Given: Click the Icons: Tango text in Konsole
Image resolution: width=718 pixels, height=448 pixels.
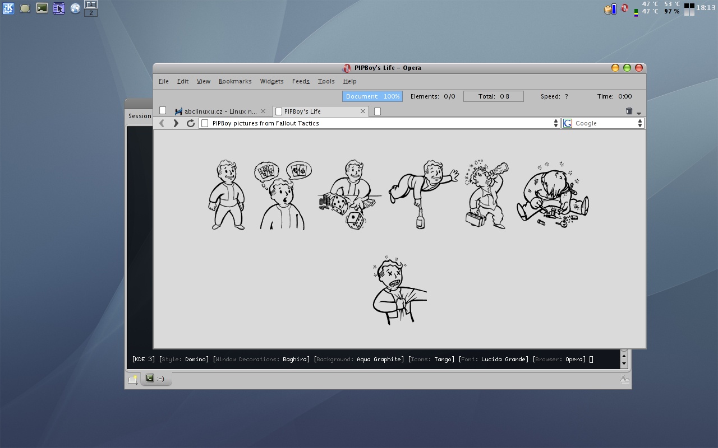Looking at the screenshot, I should 431,359.
